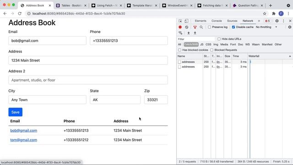
Task: Sort requests by the Time column
Action: 239,56
